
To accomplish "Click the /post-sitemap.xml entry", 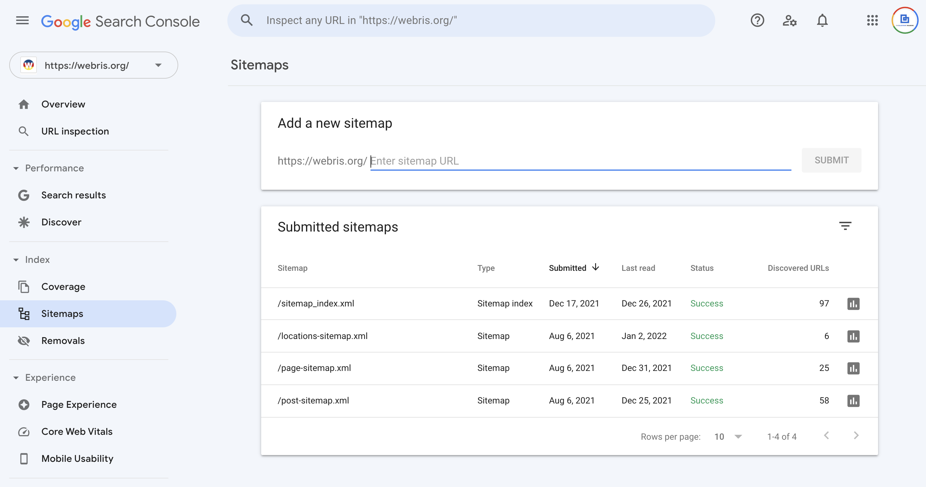I will (313, 400).
